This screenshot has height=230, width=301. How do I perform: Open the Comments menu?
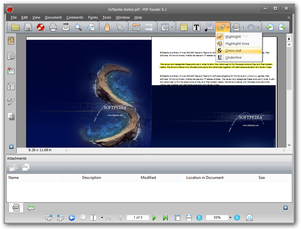tap(75, 17)
